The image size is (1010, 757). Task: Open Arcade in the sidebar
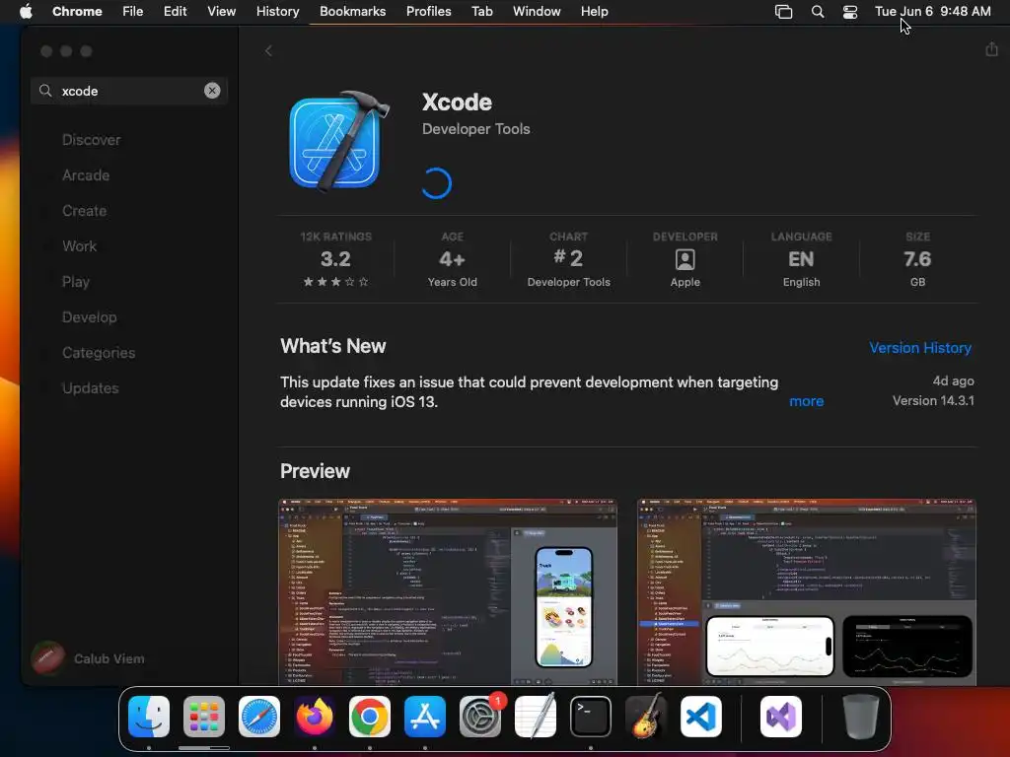pos(86,175)
